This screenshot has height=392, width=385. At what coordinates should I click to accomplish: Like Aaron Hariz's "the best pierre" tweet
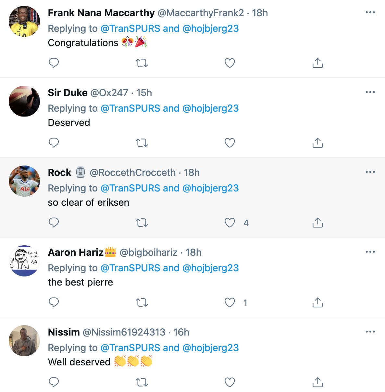(230, 302)
